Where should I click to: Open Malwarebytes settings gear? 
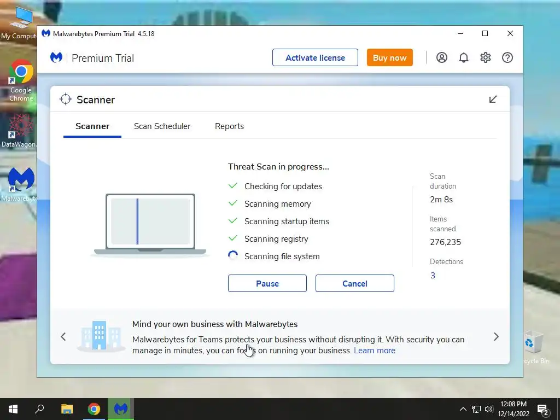coord(486,57)
